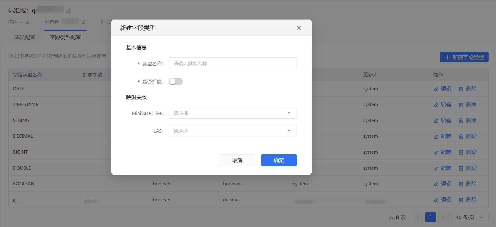Click the pencil icon next to 描述
496x227 pixels.
click(x=27, y=22)
